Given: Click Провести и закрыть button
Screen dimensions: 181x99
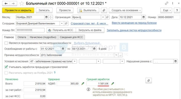Looking at the screenshot, I should coord(18,10).
